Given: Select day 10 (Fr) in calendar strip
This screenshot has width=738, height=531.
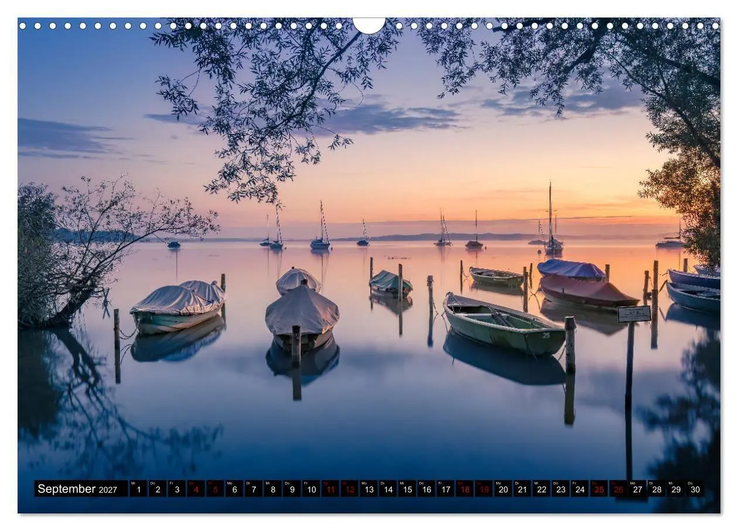Looking at the screenshot, I should tap(311, 489).
